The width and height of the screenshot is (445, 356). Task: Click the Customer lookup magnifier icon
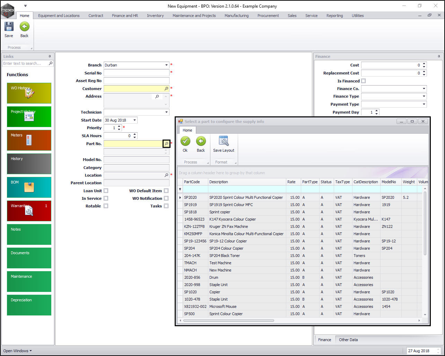[166, 89]
